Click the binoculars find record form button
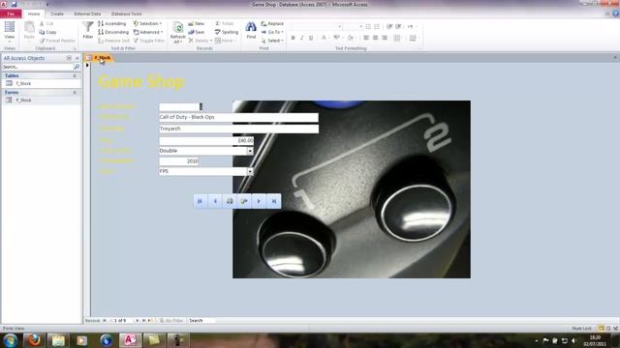This screenshot has width=620, height=348. tap(230, 201)
